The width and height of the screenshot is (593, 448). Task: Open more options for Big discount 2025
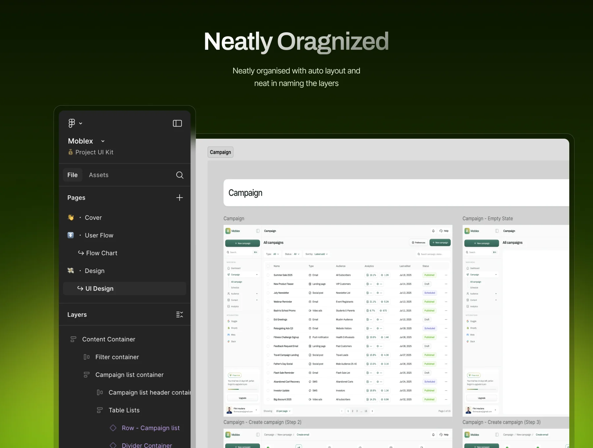pyautogui.click(x=446, y=400)
